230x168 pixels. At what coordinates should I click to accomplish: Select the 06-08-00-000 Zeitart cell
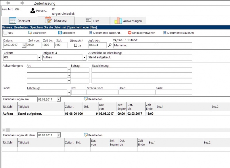point(74,114)
